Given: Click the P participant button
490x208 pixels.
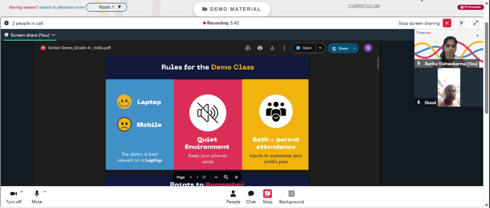Looking at the screenshot, I should [461, 23].
